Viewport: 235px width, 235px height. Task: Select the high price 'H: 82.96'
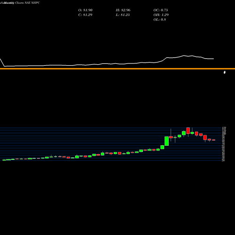[x=123, y=10]
